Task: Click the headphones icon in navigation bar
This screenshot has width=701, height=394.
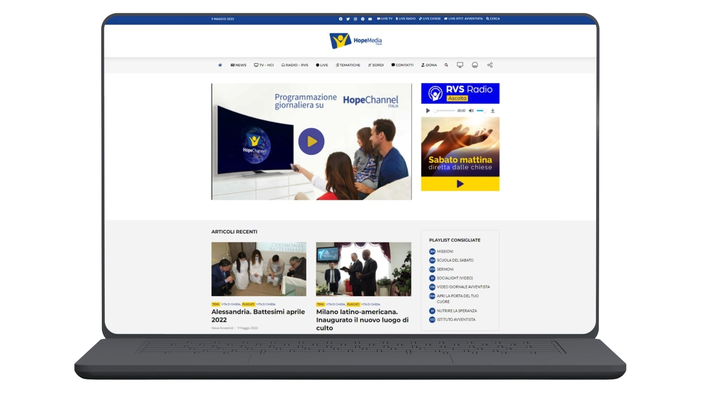Action: [475, 65]
